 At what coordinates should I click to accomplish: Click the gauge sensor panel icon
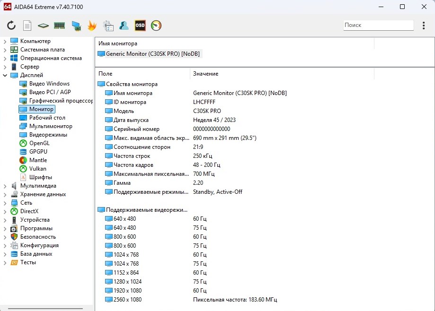[x=156, y=26]
